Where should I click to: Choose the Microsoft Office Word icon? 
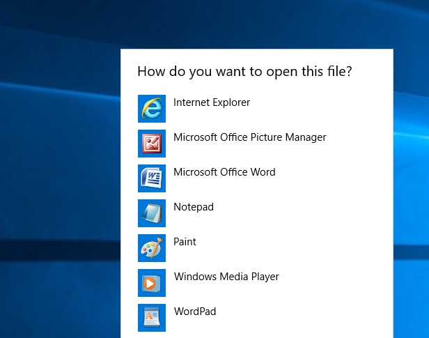tap(152, 178)
